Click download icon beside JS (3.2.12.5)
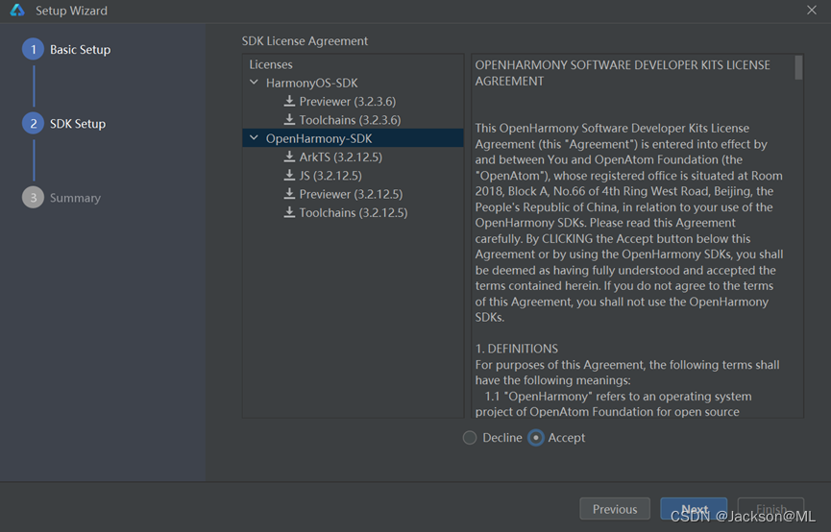831x532 pixels. 289,175
